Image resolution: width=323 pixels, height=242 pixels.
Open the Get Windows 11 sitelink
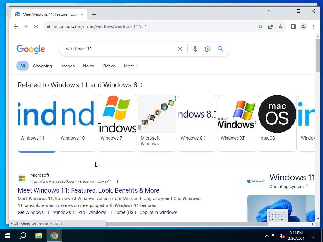pyautogui.click(x=33, y=212)
